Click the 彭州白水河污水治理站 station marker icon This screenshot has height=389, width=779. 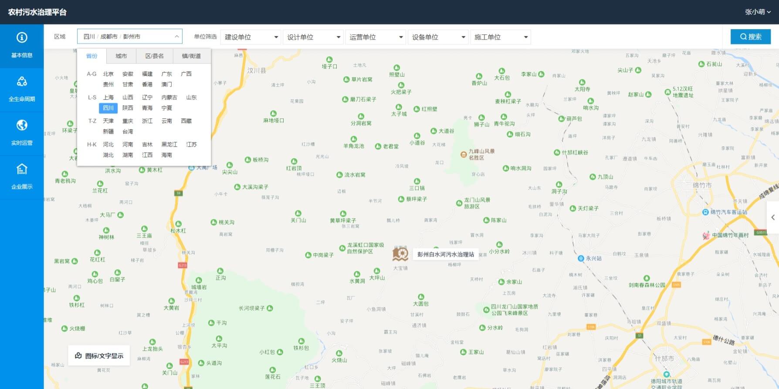tap(400, 254)
